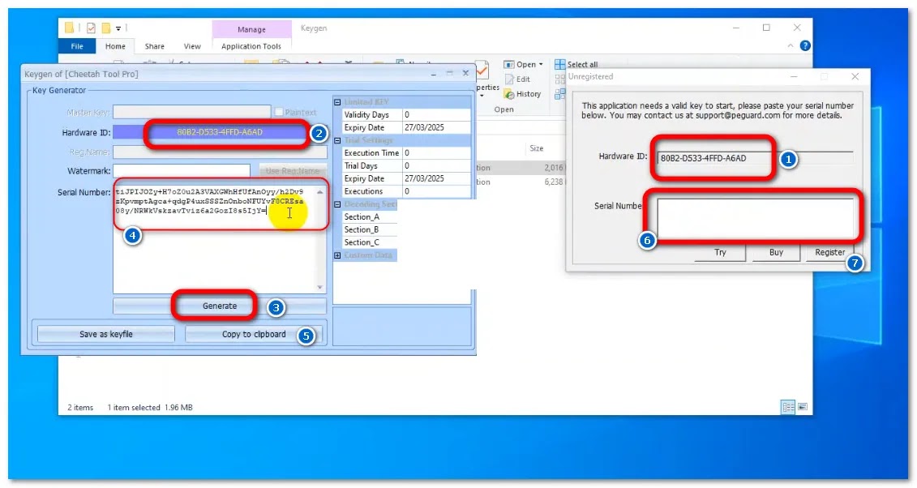The width and height of the screenshot is (917, 488).
Task: Open the File tab in Explorer
Action: [77, 46]
